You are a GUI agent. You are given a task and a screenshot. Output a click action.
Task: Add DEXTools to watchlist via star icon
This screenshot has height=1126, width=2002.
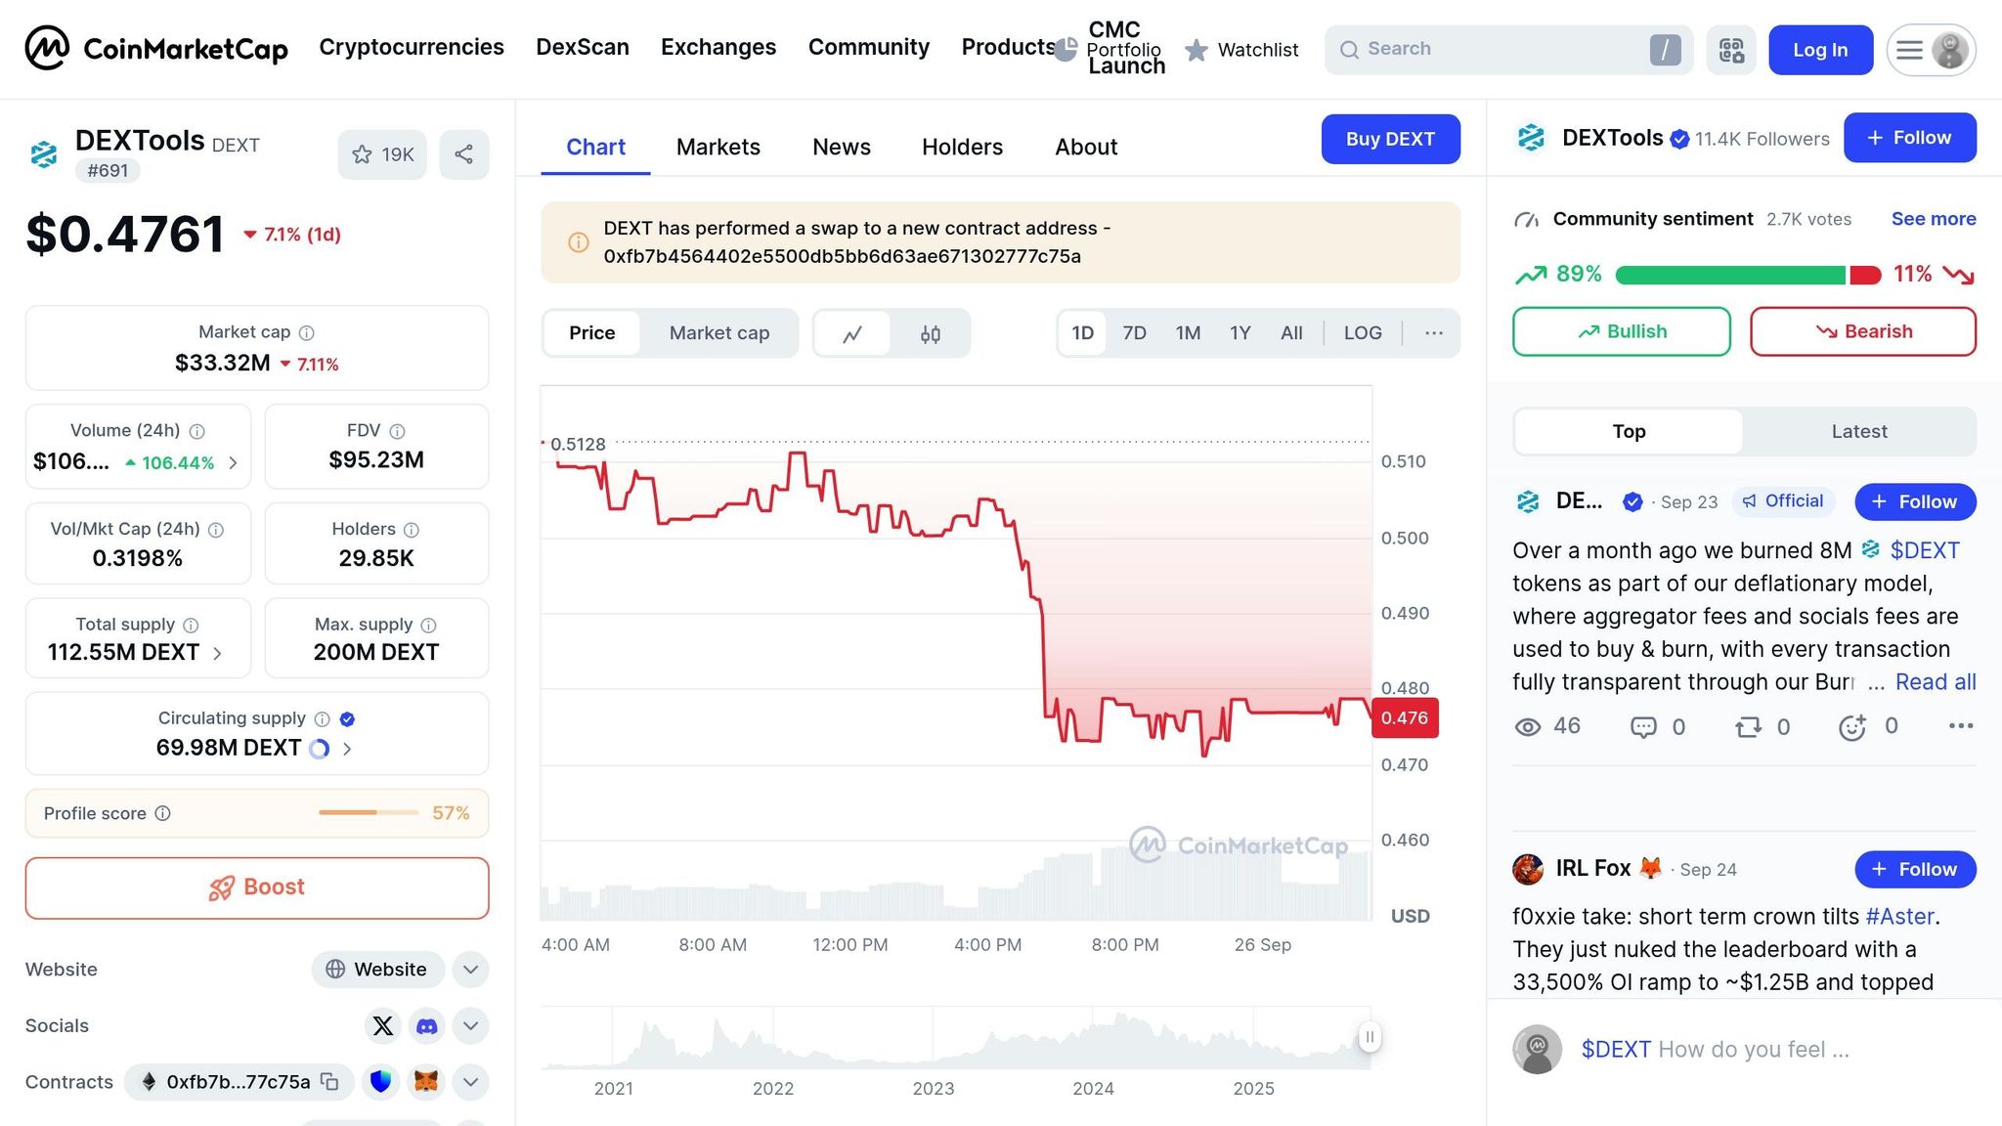(362, 153)
